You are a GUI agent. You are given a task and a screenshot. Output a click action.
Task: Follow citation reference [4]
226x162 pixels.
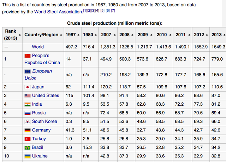pyautogui.click(x=97, y=10)
